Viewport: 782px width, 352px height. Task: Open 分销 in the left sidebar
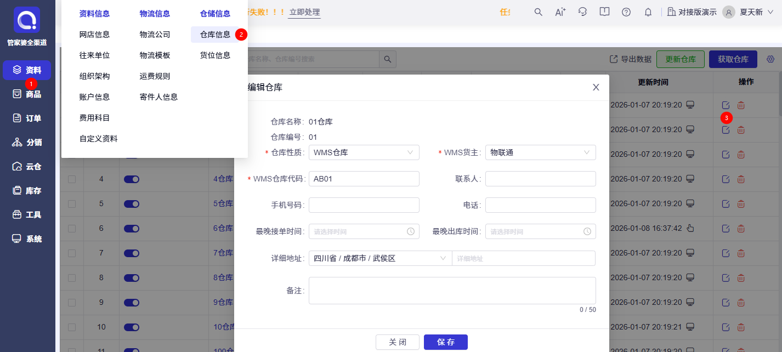27,143
